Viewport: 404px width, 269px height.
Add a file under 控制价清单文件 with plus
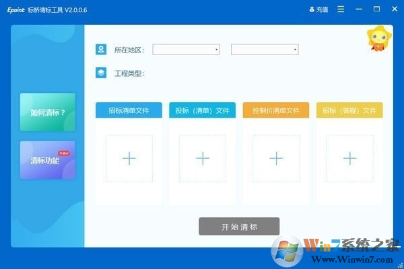276,158
